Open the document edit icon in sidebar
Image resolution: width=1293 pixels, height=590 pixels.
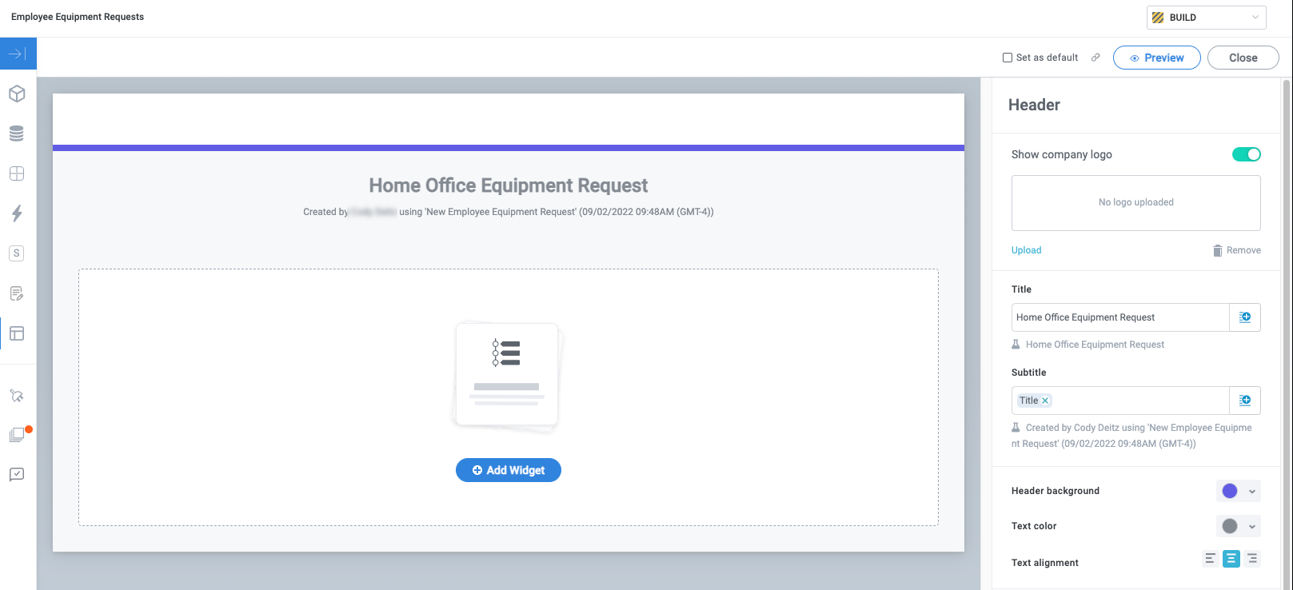click(x=17, y=293)
